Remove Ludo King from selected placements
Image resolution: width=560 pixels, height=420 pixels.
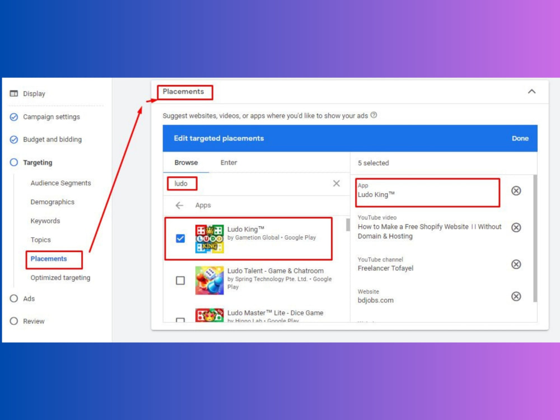point(516,191)
